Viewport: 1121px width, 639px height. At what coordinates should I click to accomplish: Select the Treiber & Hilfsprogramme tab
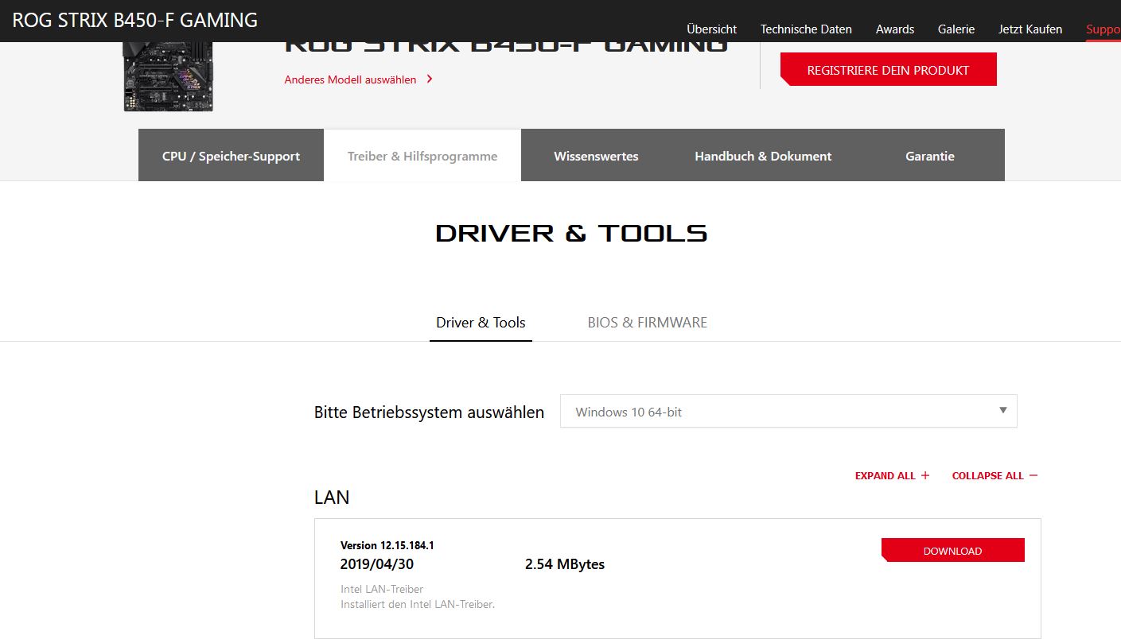422,156
